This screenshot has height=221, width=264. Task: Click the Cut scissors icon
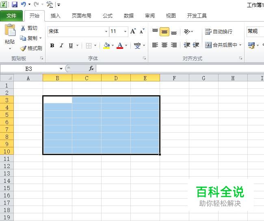pyautogui.click(x=23, y=28)
